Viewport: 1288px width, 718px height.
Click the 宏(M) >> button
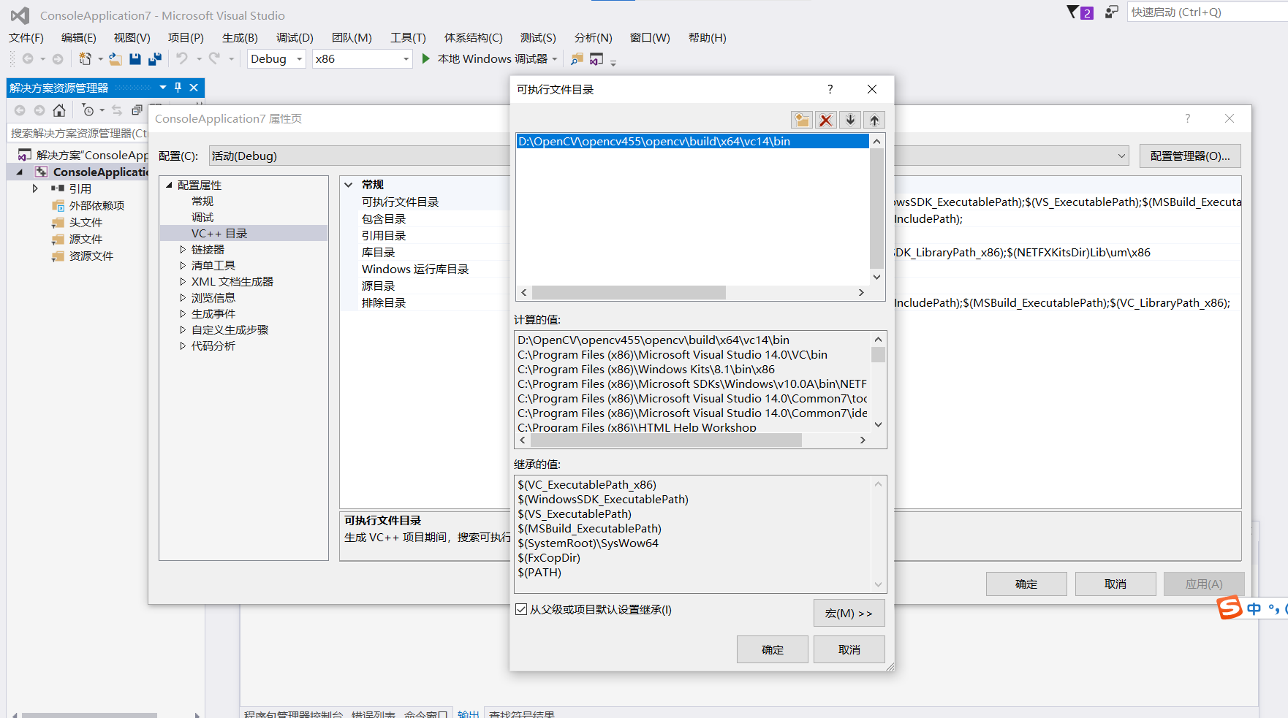coord(849,612)
